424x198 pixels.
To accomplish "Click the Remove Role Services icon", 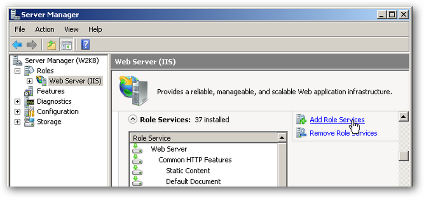I will pos(301,133).
